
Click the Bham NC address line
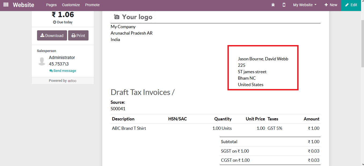pyautogui.click(x=247, y=78)
